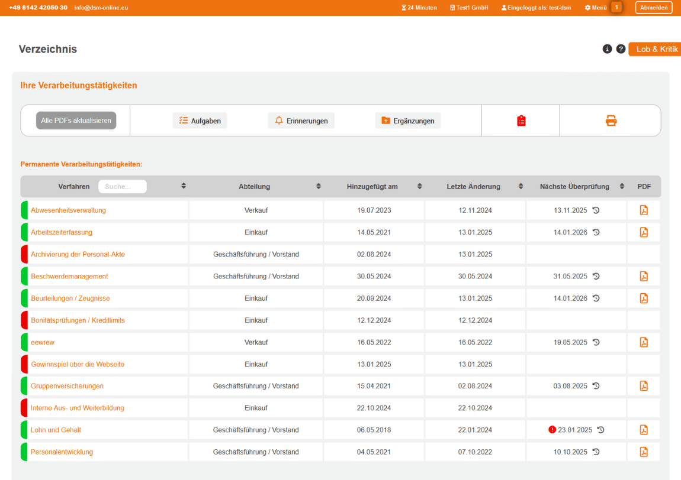Click the info@dsm-online.eu email address
The height and width of the screenshot is (480, 681).
(101, 8)
